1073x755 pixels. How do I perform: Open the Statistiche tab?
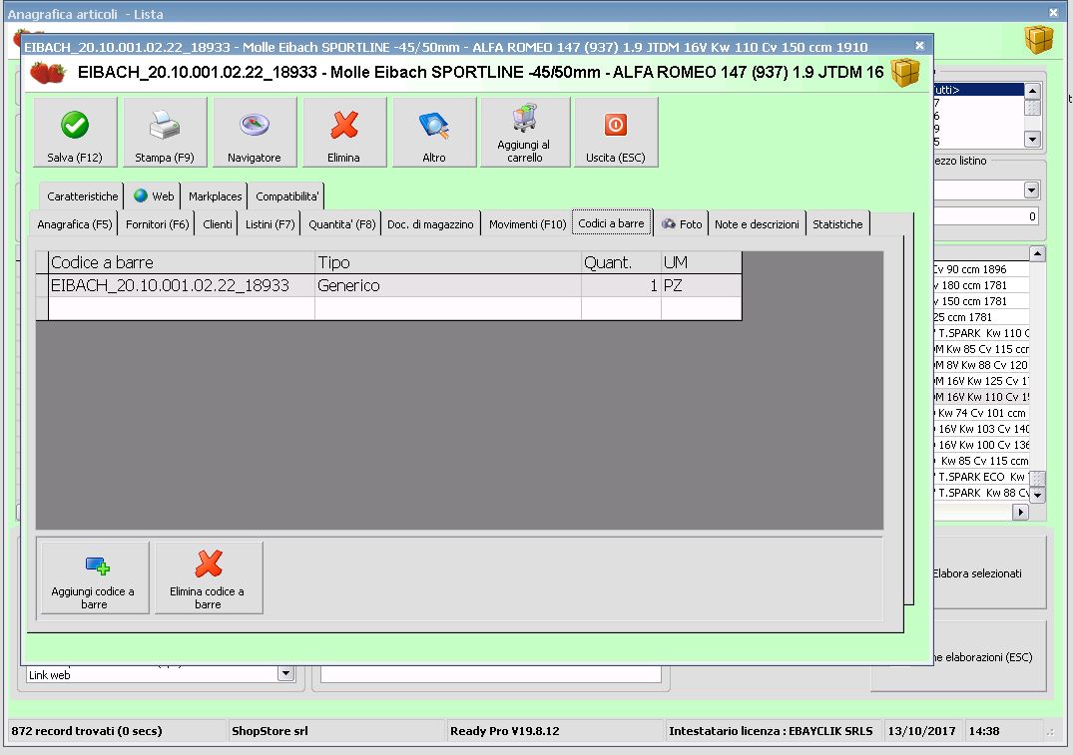pos(837,224)
